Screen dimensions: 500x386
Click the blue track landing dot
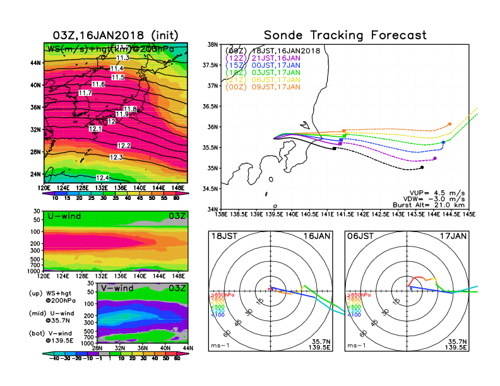[443, 143]
